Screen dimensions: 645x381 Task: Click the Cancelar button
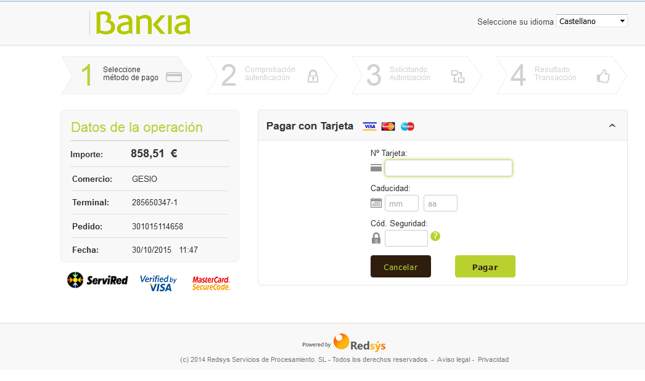tap(401, 266)
